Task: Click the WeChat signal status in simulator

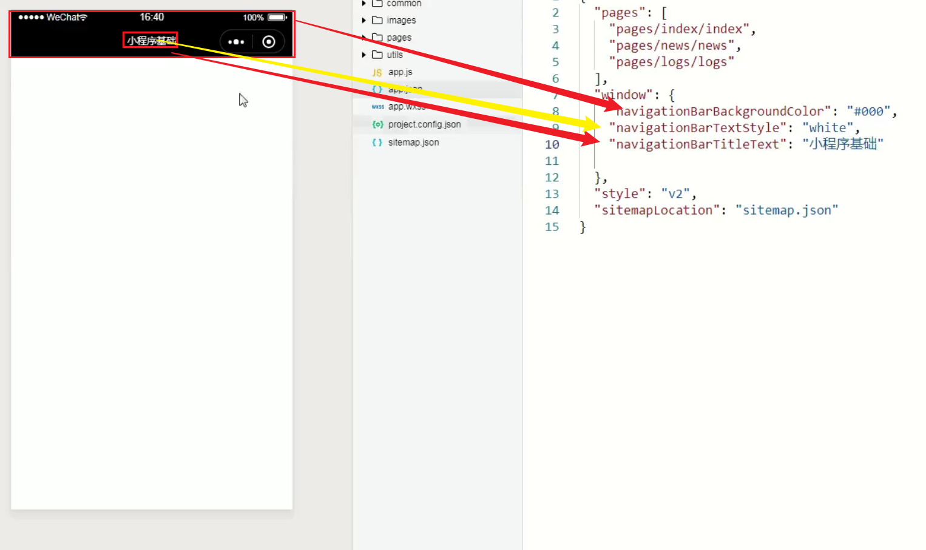Action: [x=53, y=17]
